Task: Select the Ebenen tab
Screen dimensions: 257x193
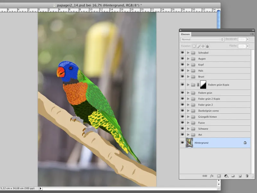Action: pos(185,34)
